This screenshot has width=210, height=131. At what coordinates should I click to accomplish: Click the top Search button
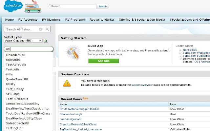pos(103,6)
